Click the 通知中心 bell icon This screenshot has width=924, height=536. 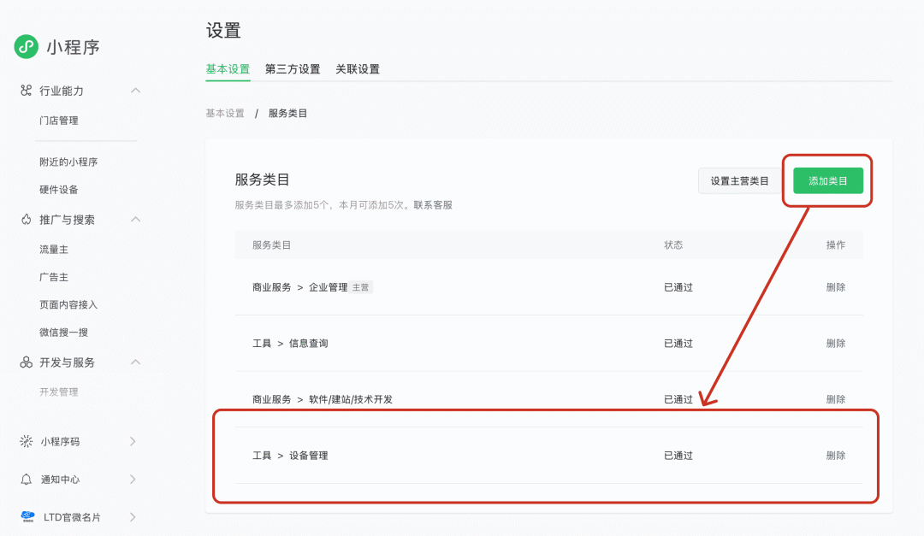tap(26, 480)
